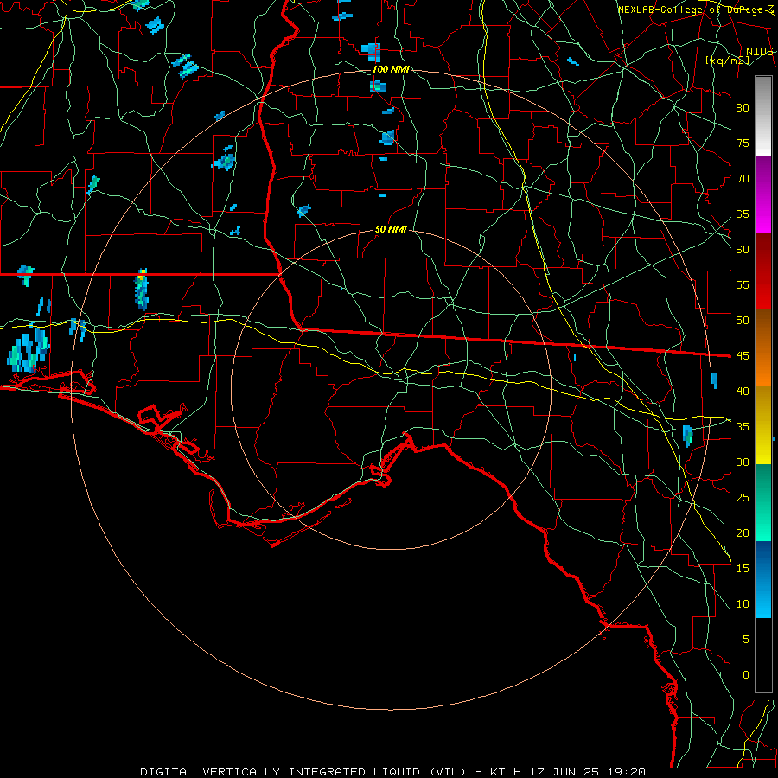Click the small VIL echo near the right edge at the 35 level

point(687,435)
